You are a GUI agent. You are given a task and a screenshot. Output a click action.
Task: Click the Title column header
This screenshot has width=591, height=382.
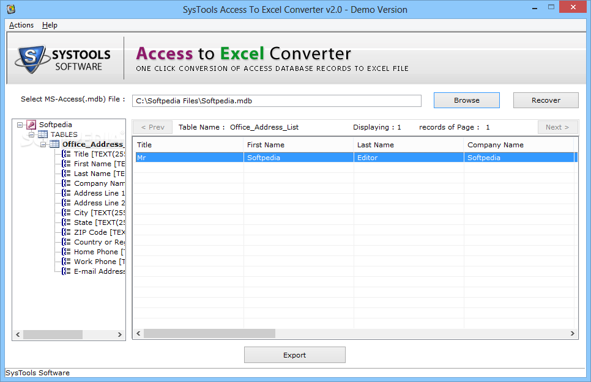(188, 145)
